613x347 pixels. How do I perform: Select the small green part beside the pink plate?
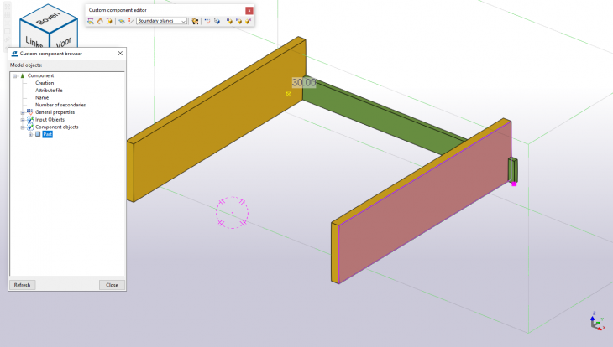click(x=514, y=170)
